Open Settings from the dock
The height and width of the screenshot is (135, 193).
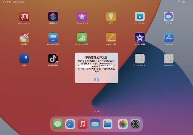point(135,124)
